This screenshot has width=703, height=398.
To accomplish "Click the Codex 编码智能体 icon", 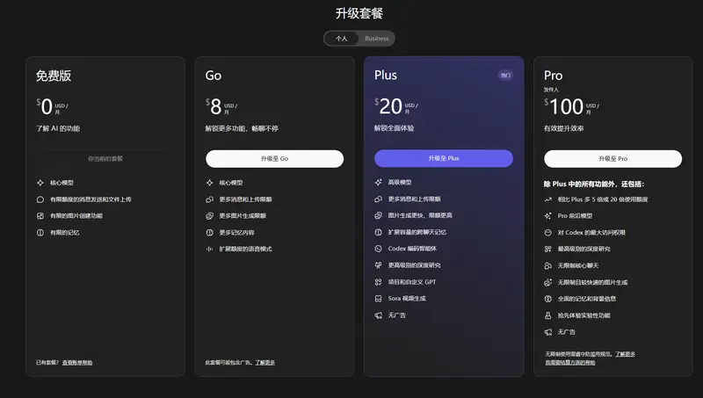I will 379,249.
